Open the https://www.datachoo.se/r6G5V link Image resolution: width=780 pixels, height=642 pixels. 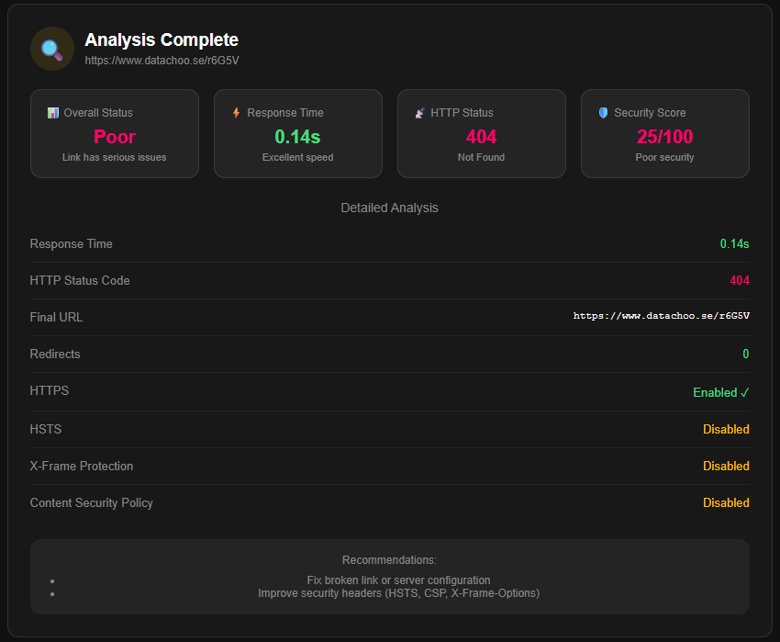coord(162,60)
